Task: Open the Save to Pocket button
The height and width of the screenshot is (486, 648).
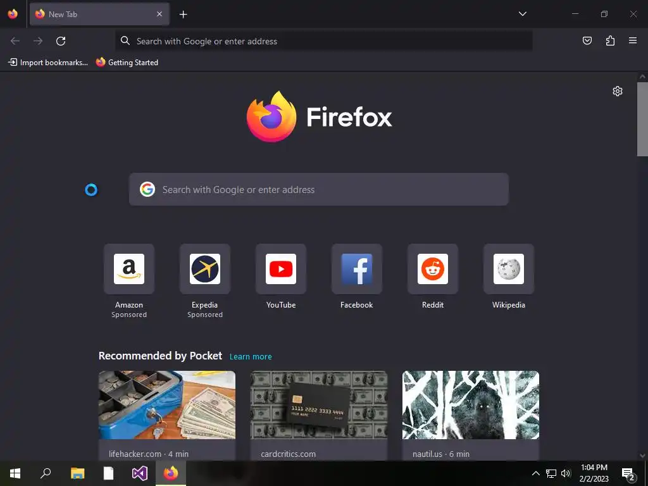Action: coord(587,40)
